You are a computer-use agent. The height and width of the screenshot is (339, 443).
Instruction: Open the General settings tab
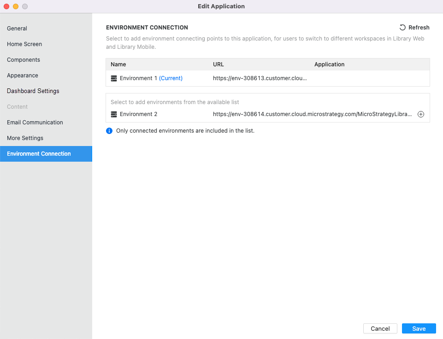(17, 29)
